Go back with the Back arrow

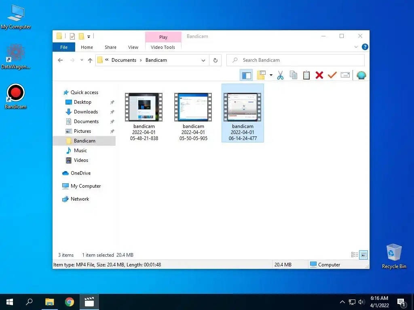click(60, 60)
